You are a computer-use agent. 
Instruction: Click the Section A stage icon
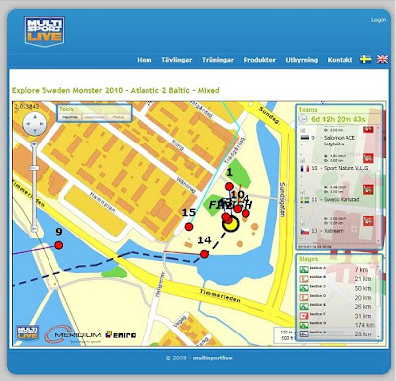pos(304,269)
